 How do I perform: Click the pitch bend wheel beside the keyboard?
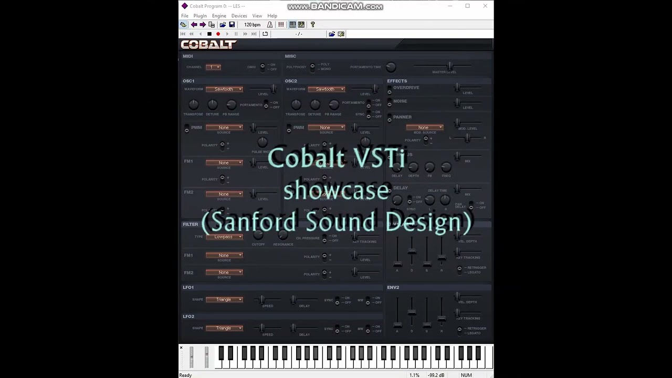coord(191,358)
